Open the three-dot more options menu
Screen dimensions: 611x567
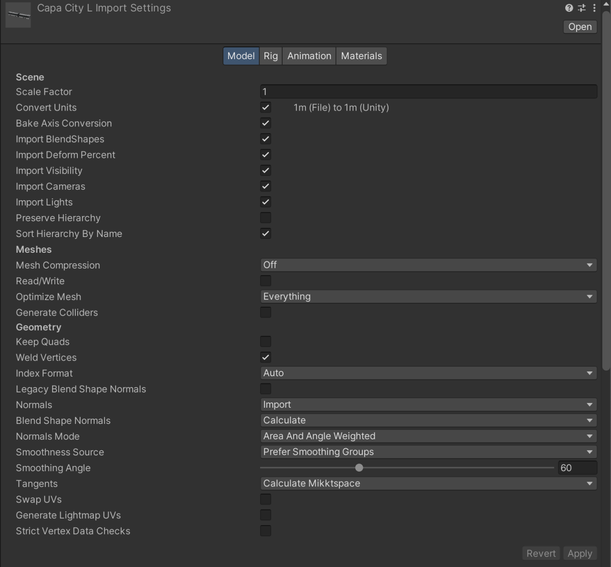click(x=594, y=8)
